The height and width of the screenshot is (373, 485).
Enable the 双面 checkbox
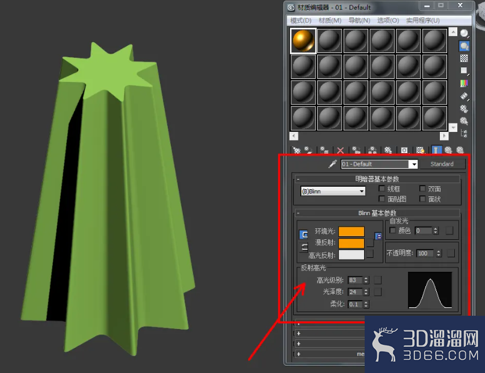tap(422, 189)
